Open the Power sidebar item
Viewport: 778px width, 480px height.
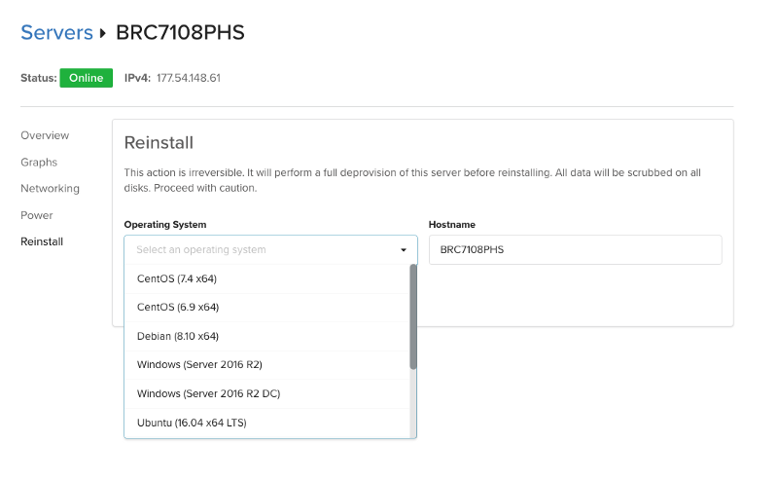point(37,215)
